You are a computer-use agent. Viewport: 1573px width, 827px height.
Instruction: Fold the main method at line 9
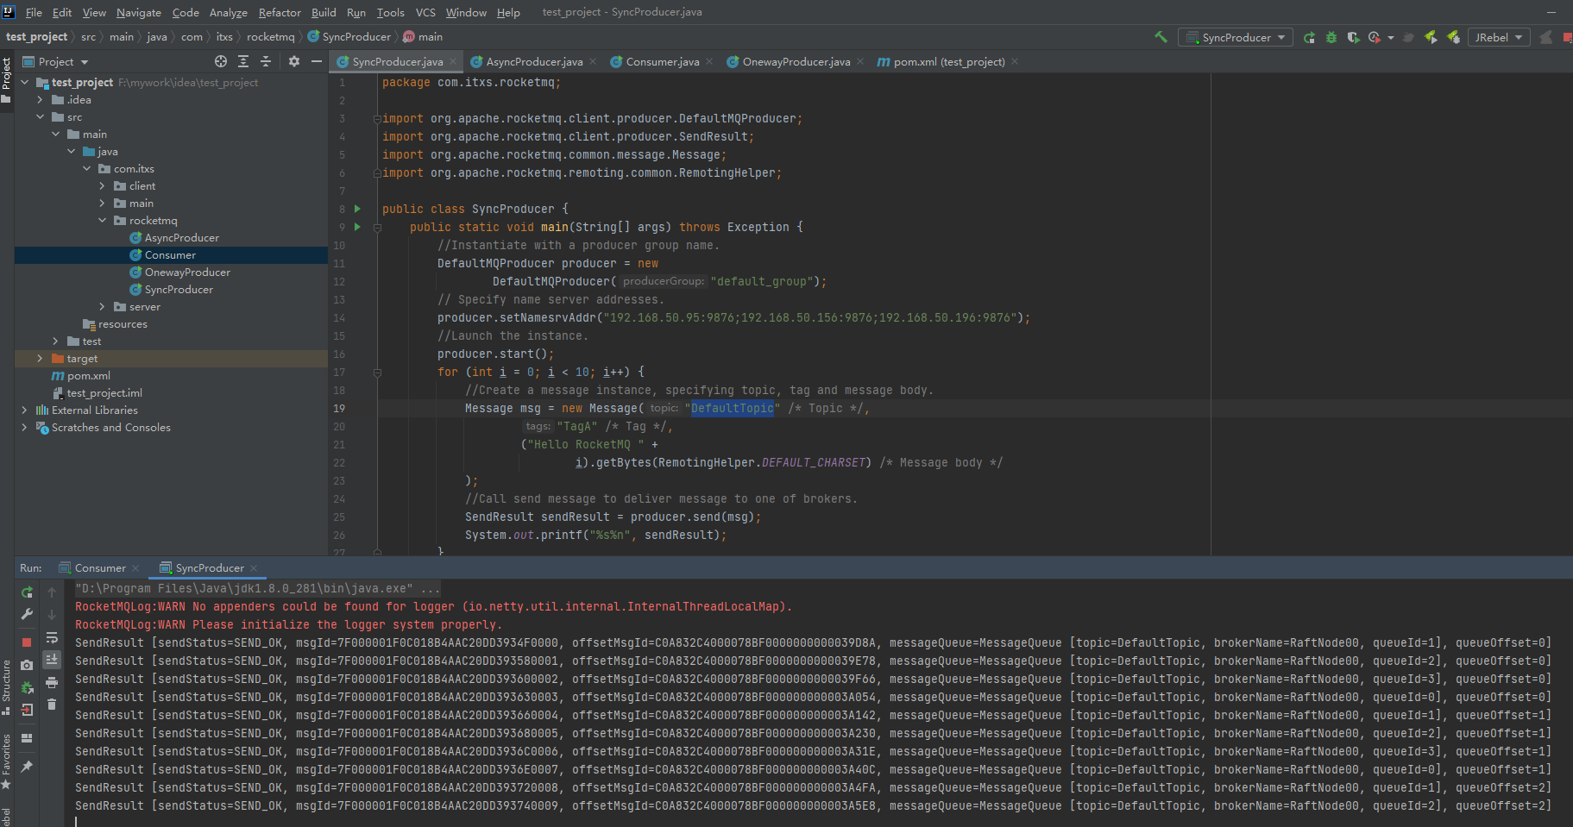[377, 228]
